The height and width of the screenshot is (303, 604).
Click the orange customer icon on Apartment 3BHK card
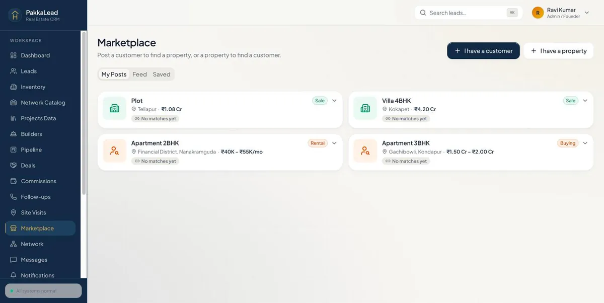[x=365, y=150]
